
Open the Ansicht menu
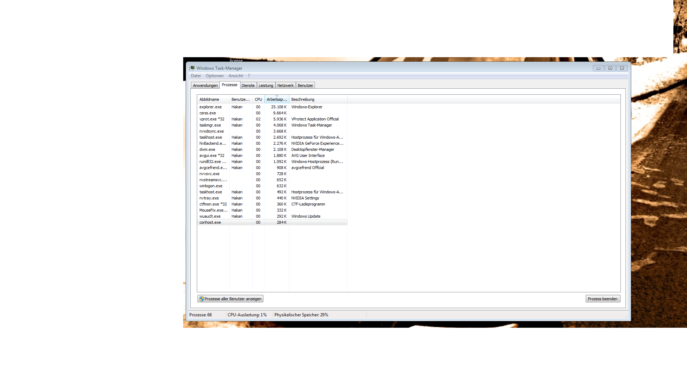(x=235, y=76)
